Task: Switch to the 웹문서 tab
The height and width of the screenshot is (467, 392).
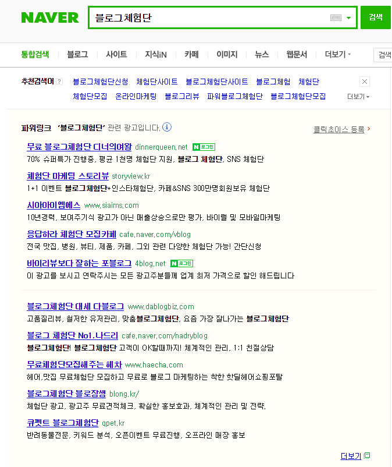Action: point(297,55)
